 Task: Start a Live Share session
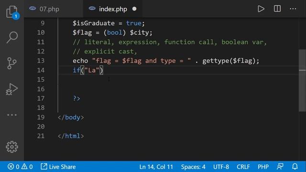pos(58,167)
